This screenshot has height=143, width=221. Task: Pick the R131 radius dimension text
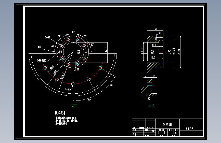click(55, 73)
